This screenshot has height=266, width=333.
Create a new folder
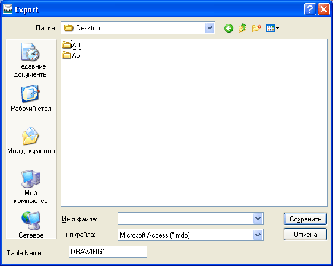point(256,28)
